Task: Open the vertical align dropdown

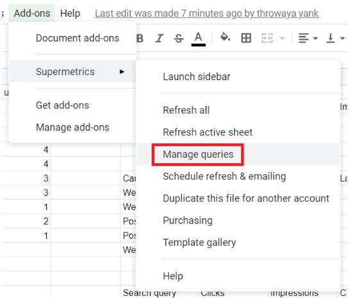Action: point(335,38)
